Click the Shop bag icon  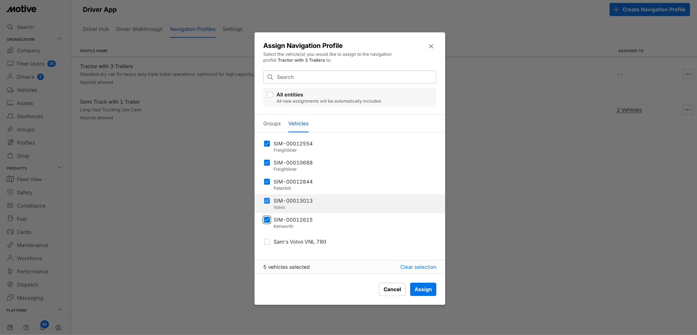click(10, 156)
